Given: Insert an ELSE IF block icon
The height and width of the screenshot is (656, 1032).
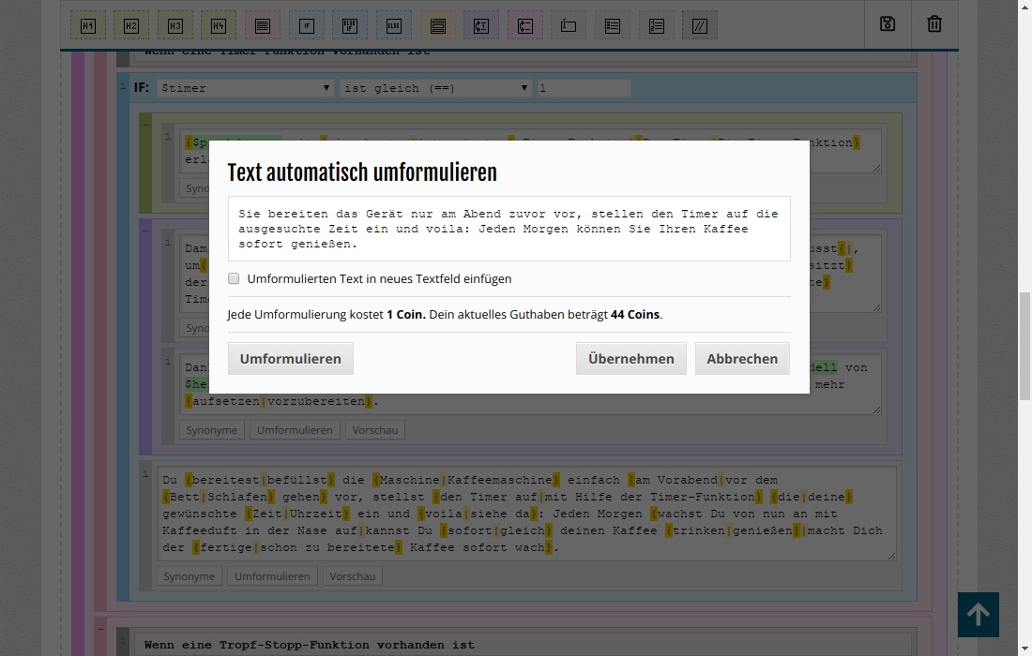Looking at the screenshot, I should pos(350,26).
